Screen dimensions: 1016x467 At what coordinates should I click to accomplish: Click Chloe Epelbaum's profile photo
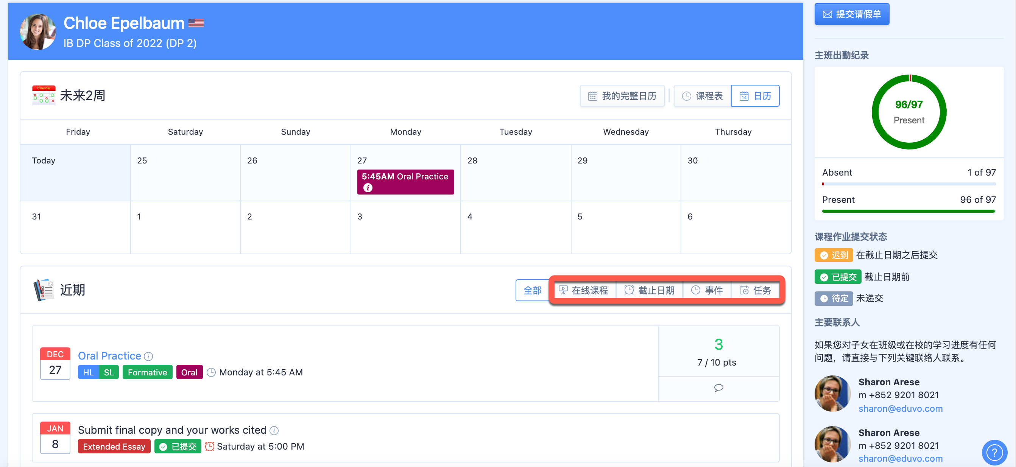(38, 31)
